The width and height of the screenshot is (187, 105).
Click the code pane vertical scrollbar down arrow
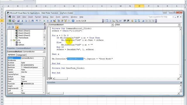click(x=181, y=76)
